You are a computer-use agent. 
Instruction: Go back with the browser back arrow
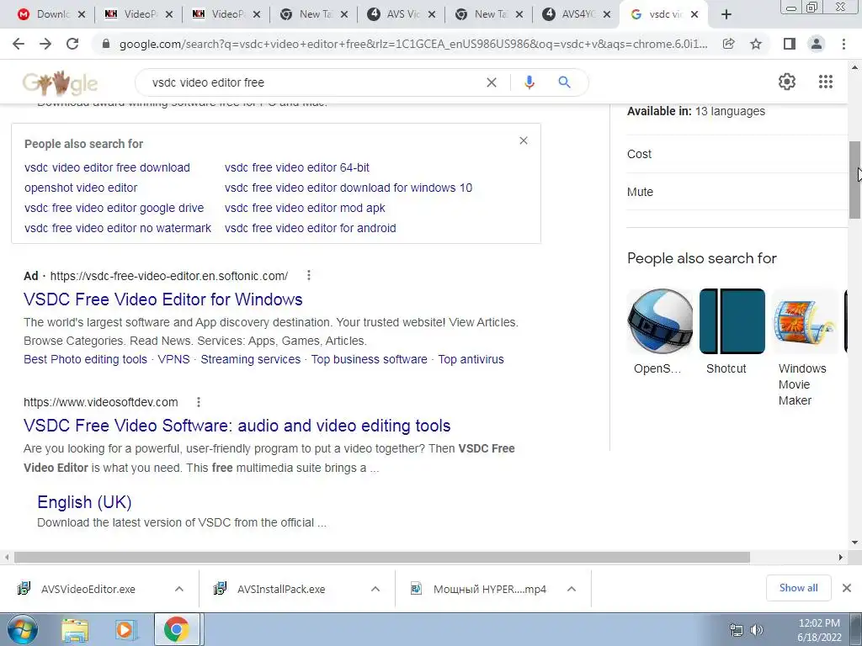19,44
